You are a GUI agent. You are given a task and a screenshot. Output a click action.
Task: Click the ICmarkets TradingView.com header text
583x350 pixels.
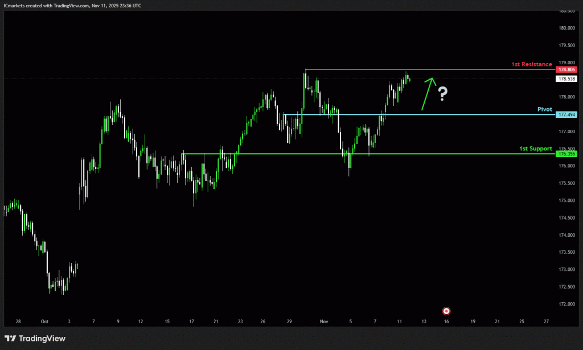click(x=72, y=5)
